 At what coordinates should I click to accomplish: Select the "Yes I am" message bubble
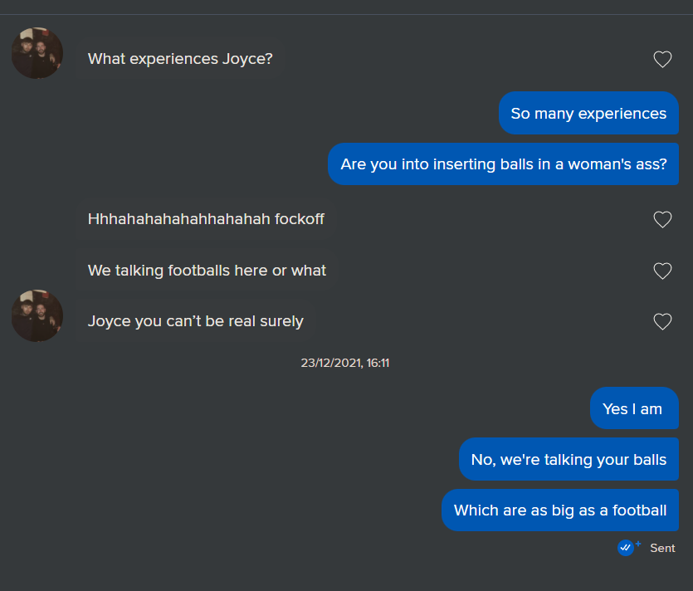point(633,408)
